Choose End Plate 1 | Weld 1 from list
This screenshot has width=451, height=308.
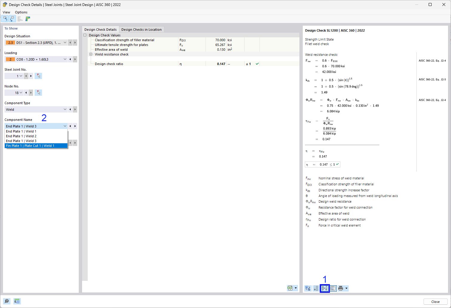36,131
